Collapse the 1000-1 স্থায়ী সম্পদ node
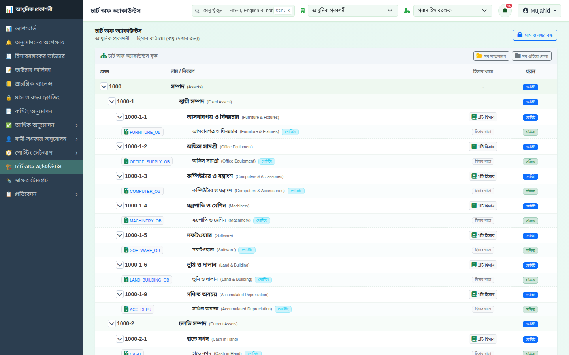Screen dimensions: 569x355 click(112, 101)
